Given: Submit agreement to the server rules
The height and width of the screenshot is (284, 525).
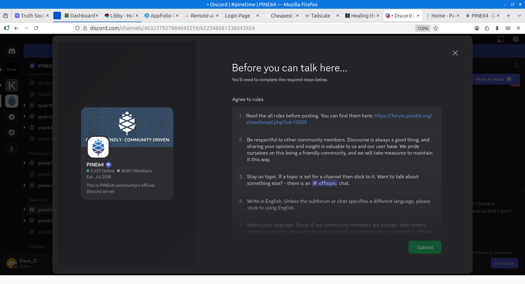Looking at the screenshot, I should pos(425,247).
